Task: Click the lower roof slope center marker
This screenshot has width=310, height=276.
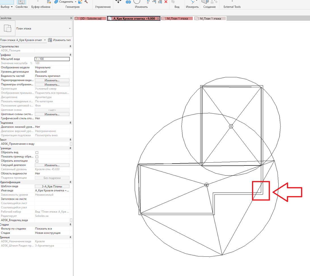Action: tap(207, 185)
